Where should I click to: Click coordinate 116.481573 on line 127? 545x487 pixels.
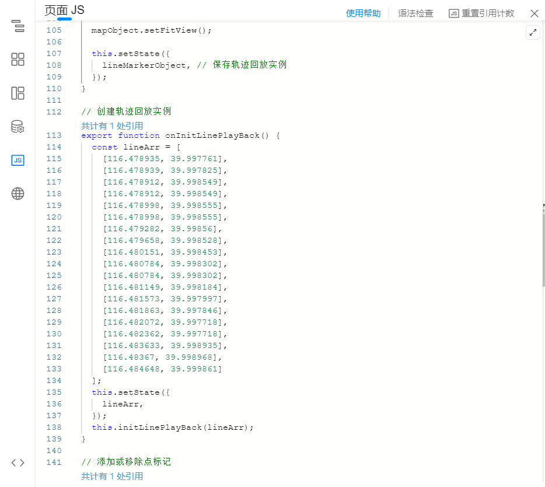tap(134, 299)
